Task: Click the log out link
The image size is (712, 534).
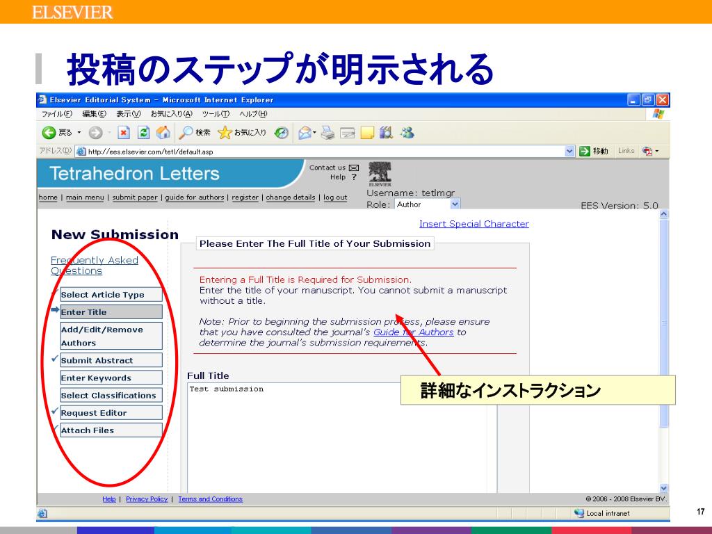Action: point(335,197)
